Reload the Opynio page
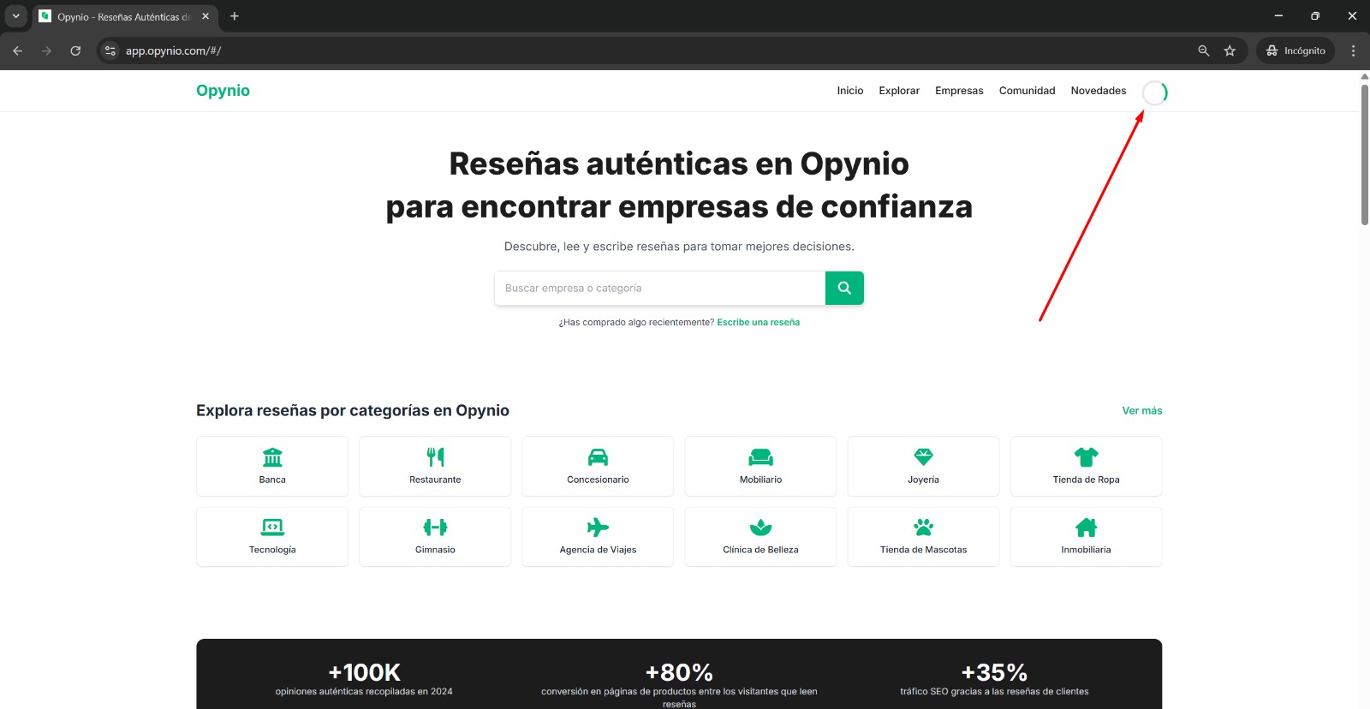This screenshot has height=709, width=1370. click(75, 51)
